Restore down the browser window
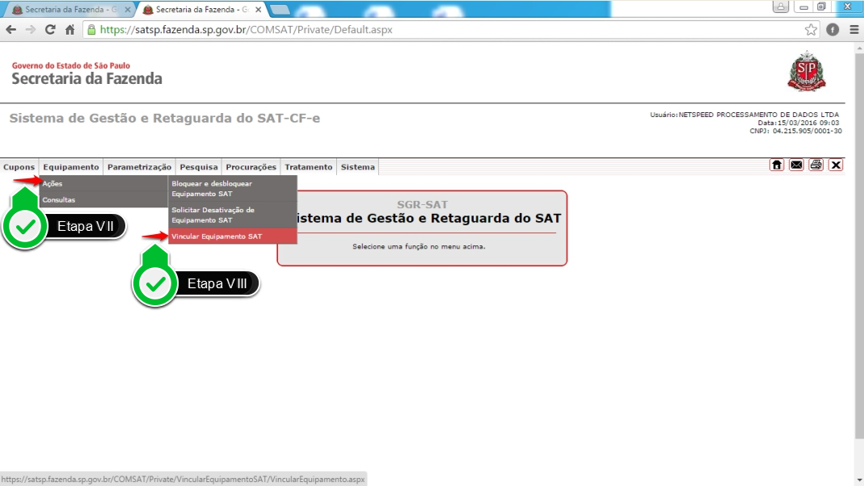The image size is (864, 486). [x=821, y=6]
